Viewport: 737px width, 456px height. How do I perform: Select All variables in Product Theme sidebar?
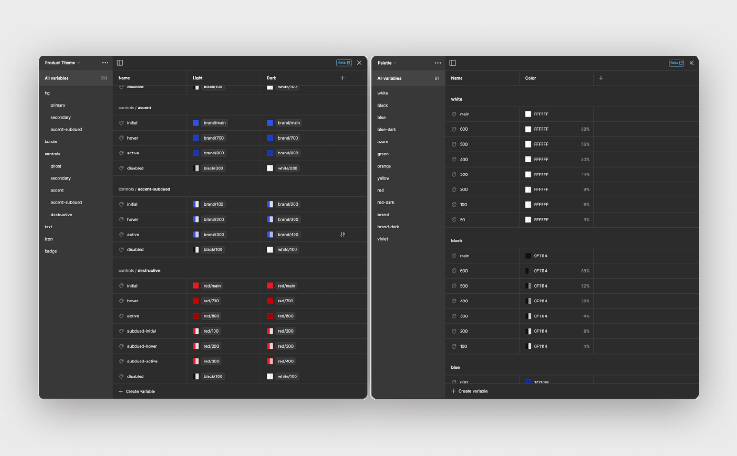tap(75, 78)
